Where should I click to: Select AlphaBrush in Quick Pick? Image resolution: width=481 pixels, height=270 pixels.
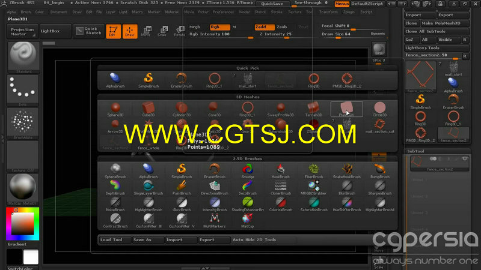[115, 80]
